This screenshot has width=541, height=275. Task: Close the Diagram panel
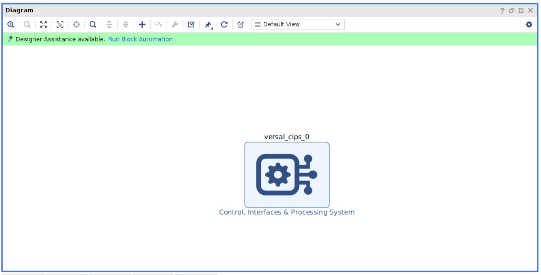click(x=530, y=10)
